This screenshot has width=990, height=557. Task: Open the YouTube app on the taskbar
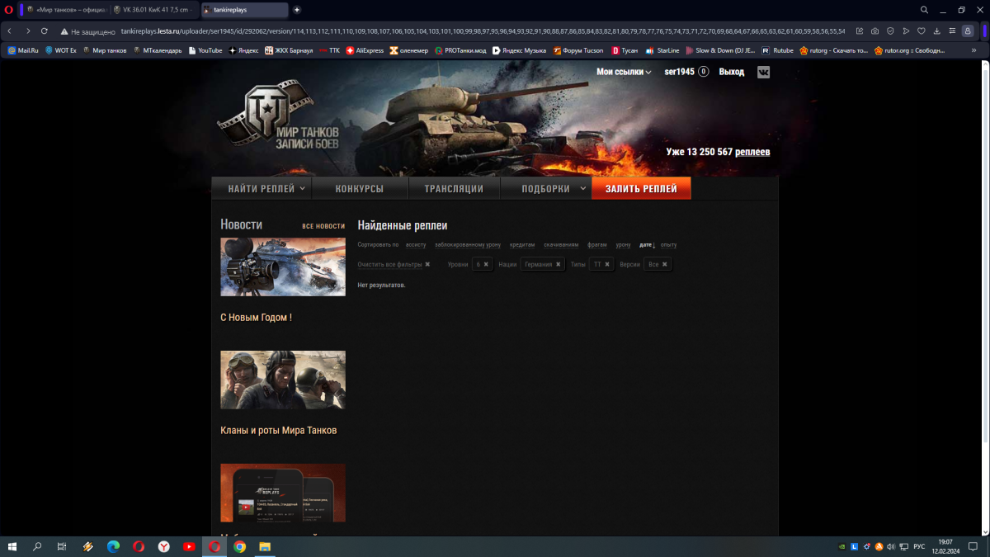click(x=189, y=546)
